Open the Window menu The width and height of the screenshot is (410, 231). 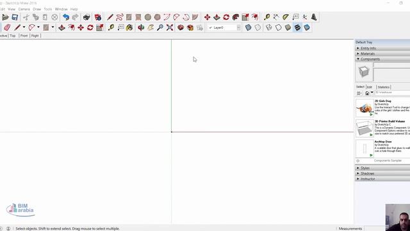(x=61, y=9)
